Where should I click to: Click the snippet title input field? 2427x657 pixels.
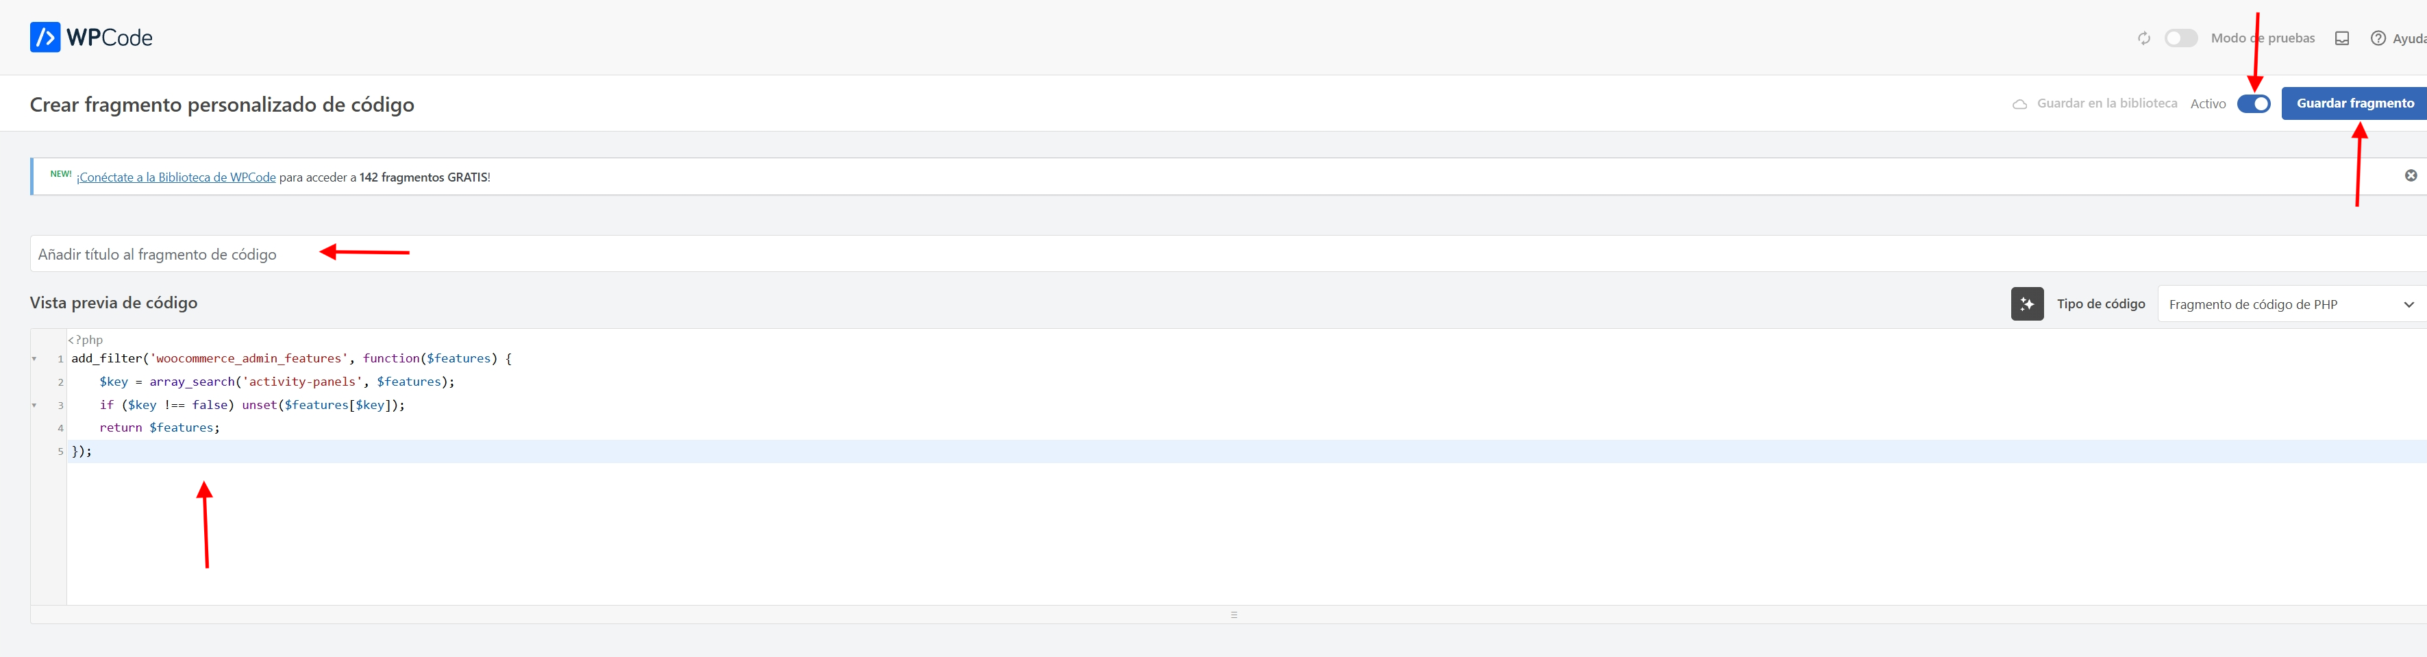(x=1229, y=254)
